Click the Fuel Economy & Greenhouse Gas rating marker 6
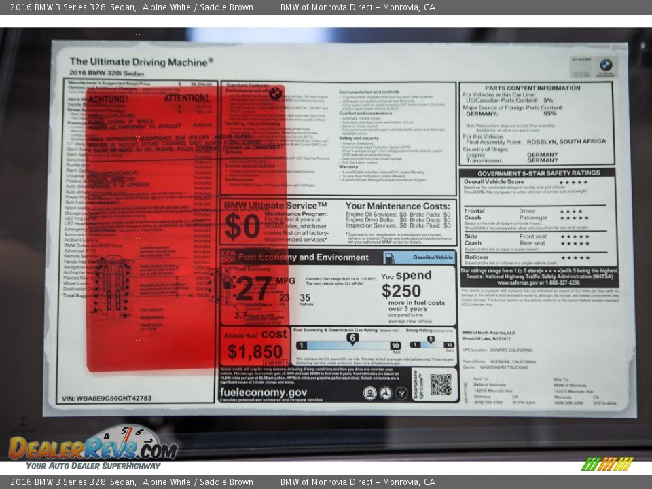The height and width of the screenshot is (489, 652). coord(352,338)
